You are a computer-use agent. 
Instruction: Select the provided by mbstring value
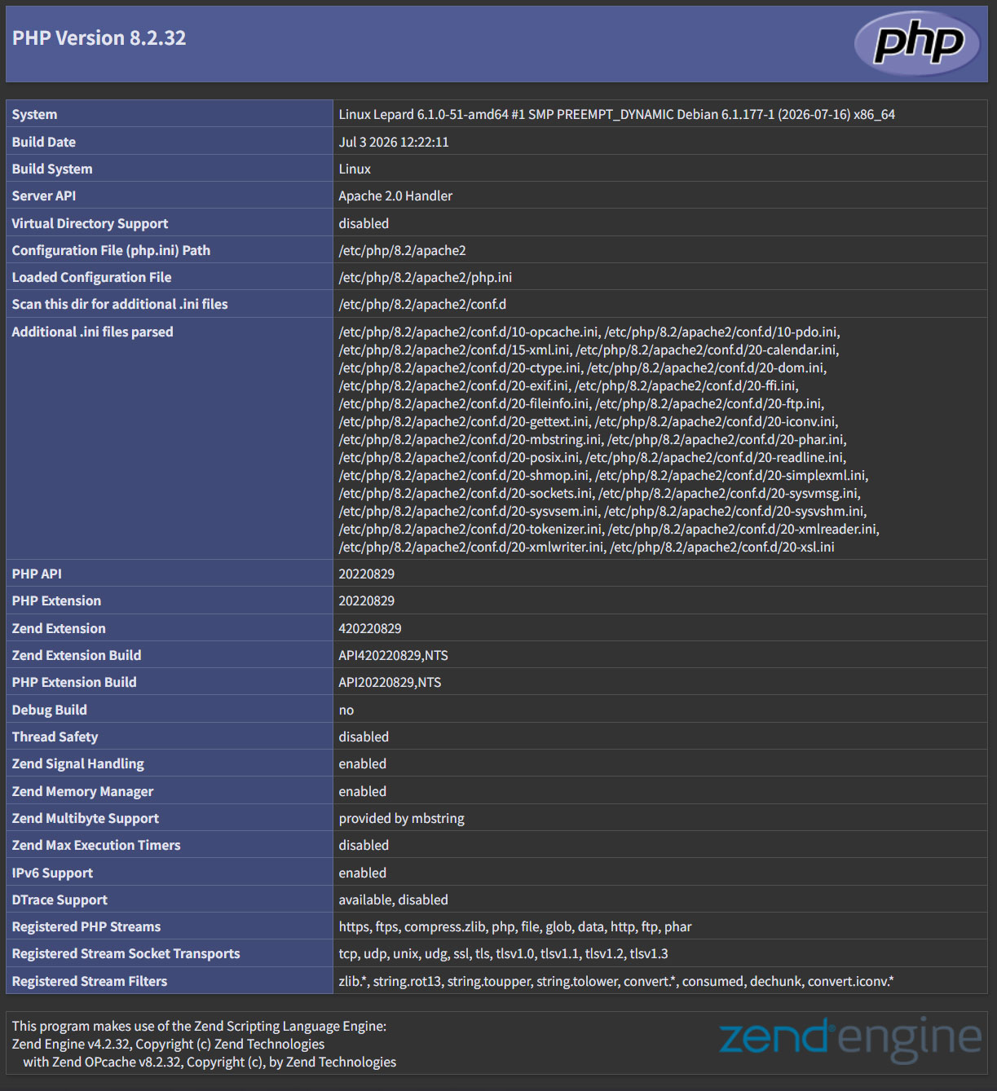(x=402, y=818)
